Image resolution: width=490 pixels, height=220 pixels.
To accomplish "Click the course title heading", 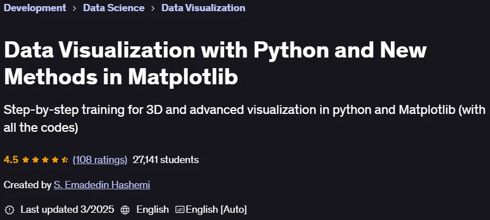I will [215, 64].
